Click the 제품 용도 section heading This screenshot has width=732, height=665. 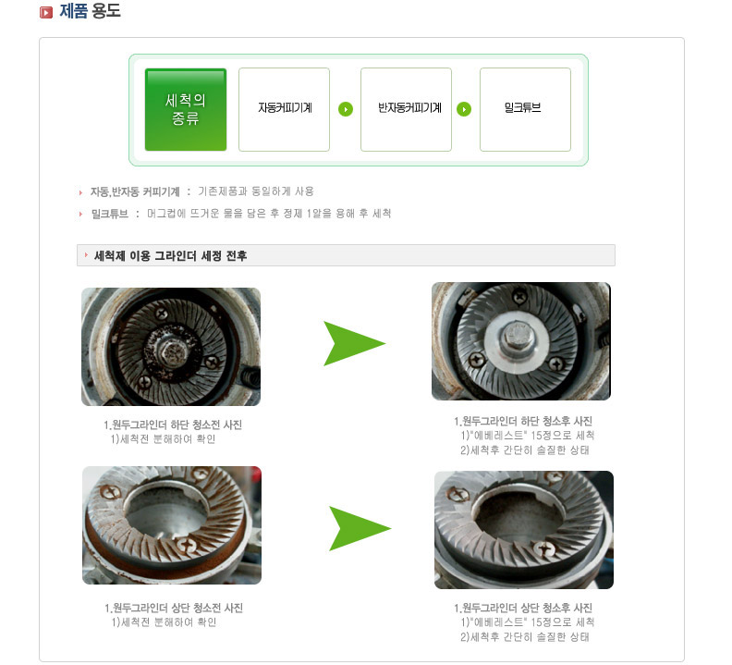point(90,11)
